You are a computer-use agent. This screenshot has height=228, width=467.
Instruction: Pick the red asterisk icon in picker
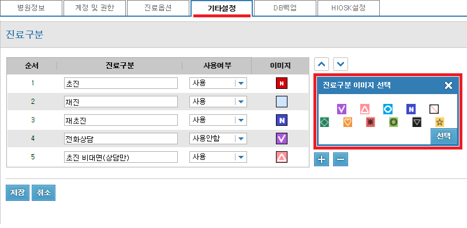[371, 122]
